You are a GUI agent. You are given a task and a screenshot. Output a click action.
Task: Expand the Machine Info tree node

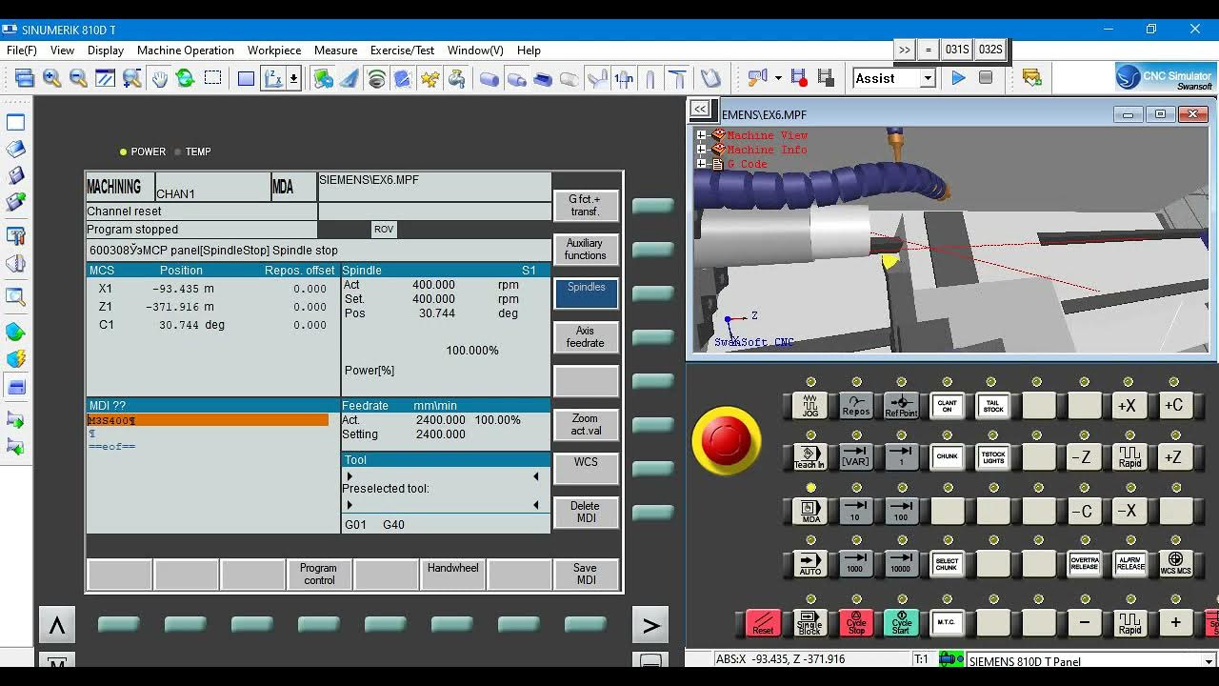point(701,150)
